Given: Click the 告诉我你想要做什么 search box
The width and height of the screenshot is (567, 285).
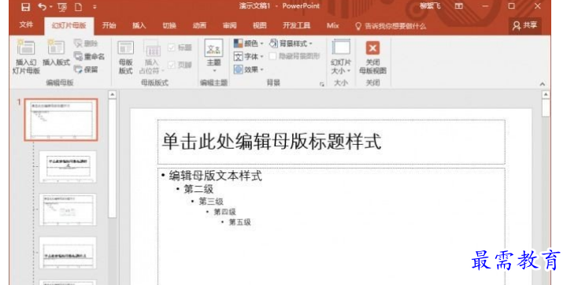Looking at the screenshot, I should 391,26.
